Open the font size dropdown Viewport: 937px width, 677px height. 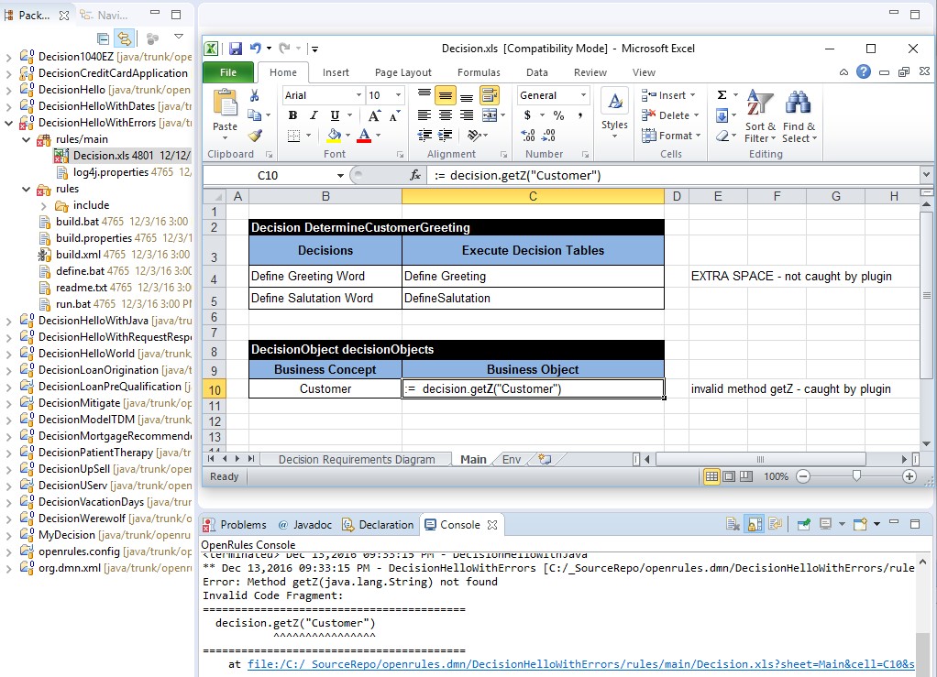pyautogui.click(x=398, y=95)
